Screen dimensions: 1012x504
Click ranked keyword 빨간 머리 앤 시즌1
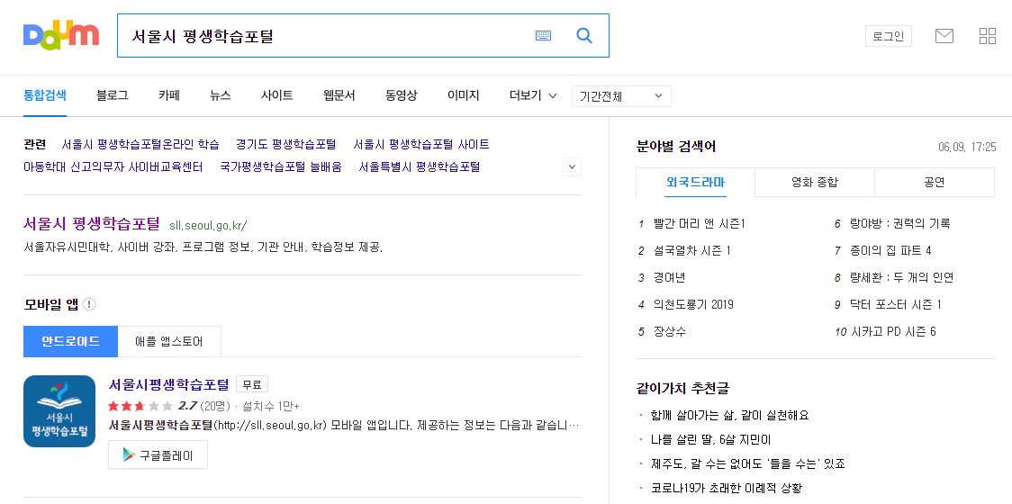(699, 224)
